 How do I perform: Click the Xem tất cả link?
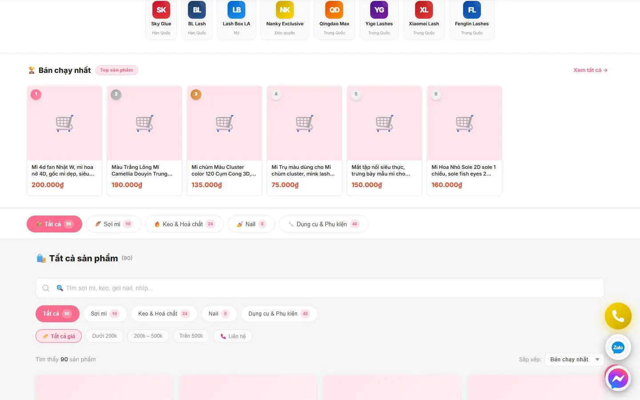pyautogui.click(x=590, y=70)
